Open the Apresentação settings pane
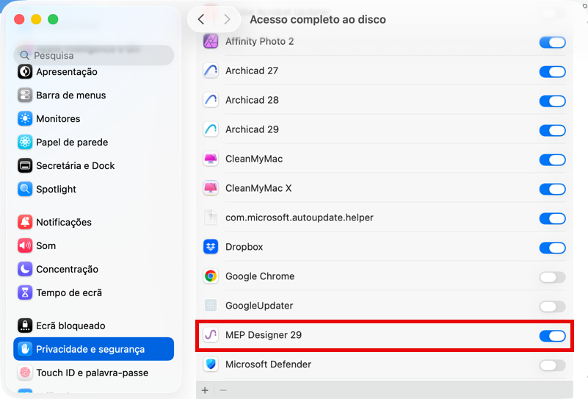This screenshot has width=588, height=399. [x=94, y=72]
